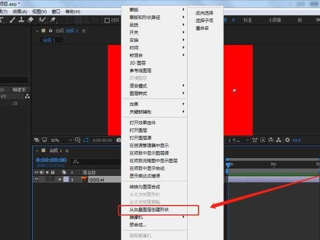This screenshot has height=240, width=320.
Task: Open the timeline panel menu icon
Action: 67,151
